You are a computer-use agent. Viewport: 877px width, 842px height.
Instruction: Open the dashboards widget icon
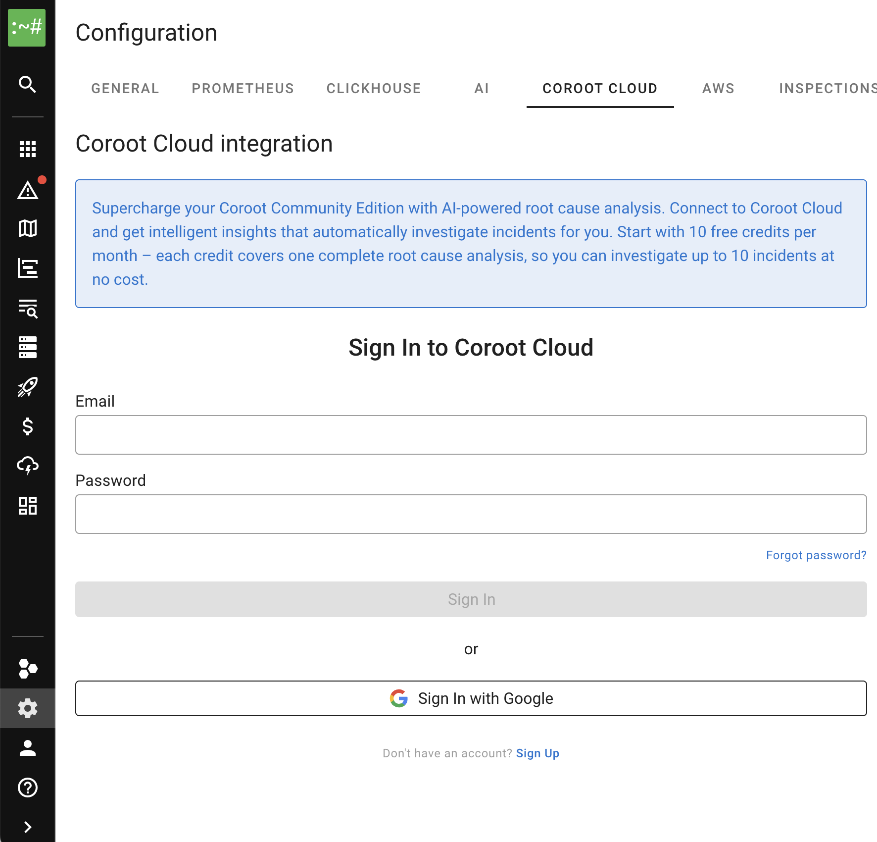(x=28, y=506)
